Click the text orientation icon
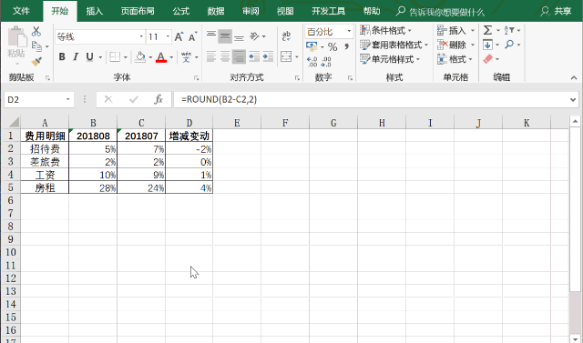The image size is (583, 343). [x=255, y=36]
